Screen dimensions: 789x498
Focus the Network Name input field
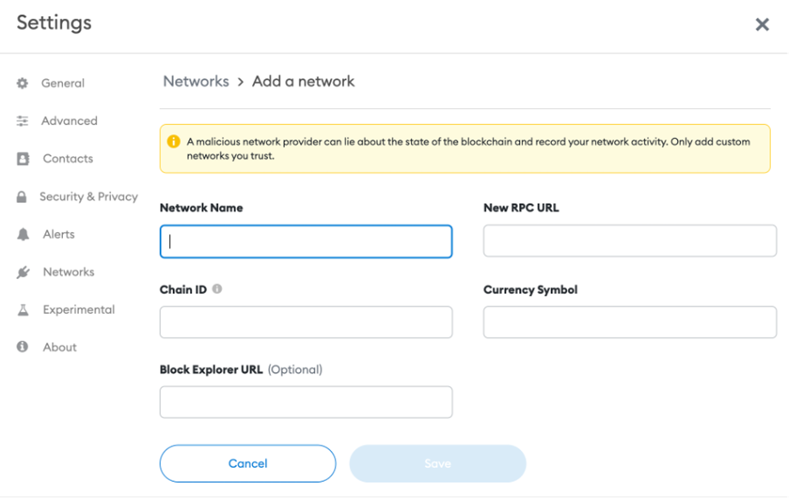click(306, 242)
